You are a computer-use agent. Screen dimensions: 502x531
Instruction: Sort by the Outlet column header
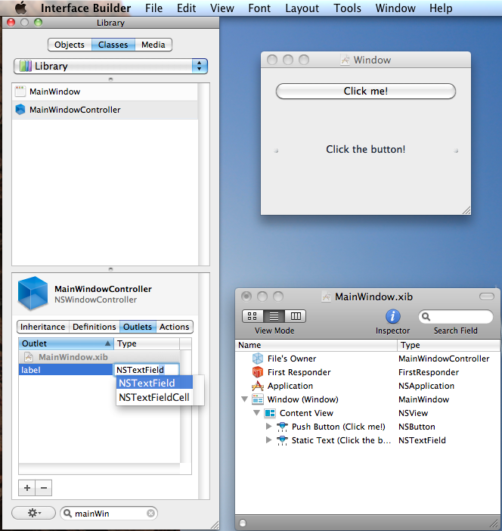pyautogui.click(x=66, y=343)
